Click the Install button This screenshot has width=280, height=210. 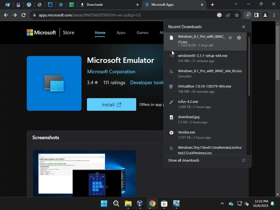(x=112, y=104)
